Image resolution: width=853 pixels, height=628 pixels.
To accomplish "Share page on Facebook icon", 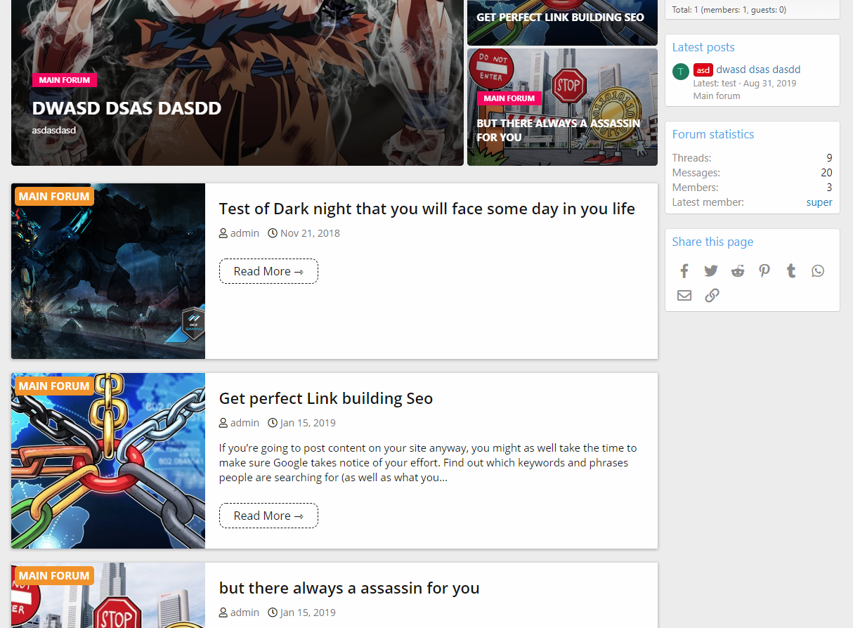I will (x=684, y=271).
